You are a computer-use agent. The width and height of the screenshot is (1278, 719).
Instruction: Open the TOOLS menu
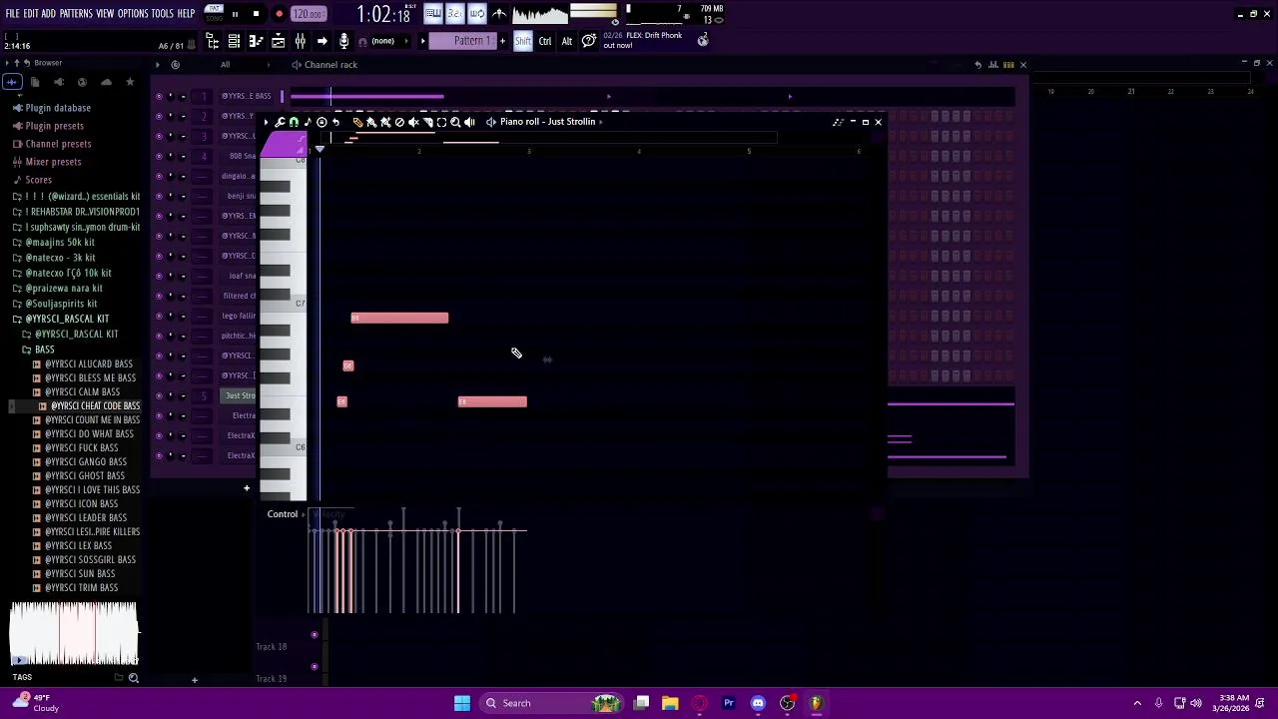pyautogui.click(x=163, y=14)
